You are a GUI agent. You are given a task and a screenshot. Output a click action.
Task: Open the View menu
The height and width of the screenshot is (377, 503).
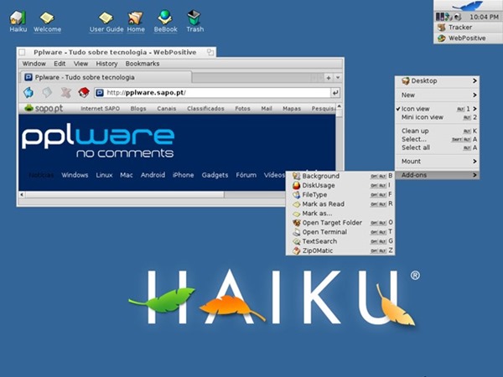[80, 64]
